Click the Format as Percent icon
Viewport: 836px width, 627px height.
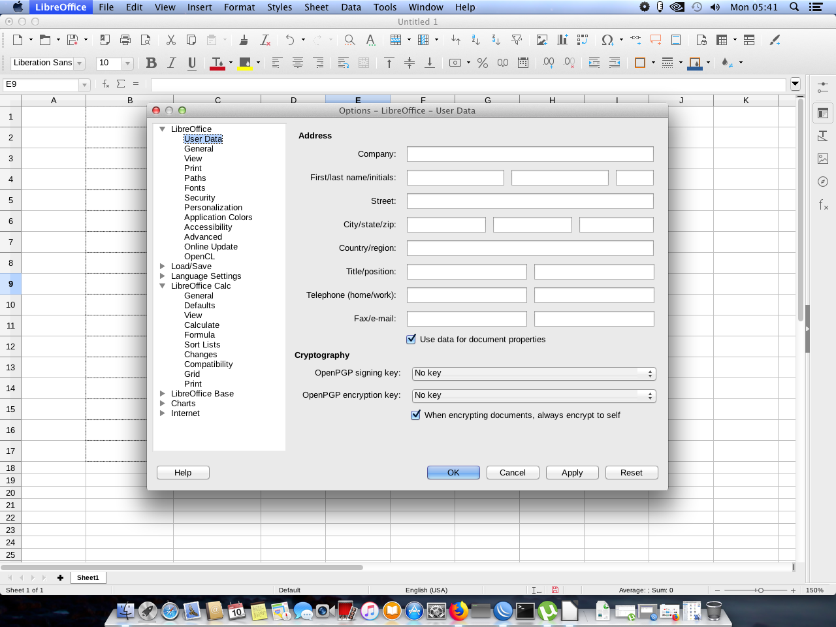[483, 63]
